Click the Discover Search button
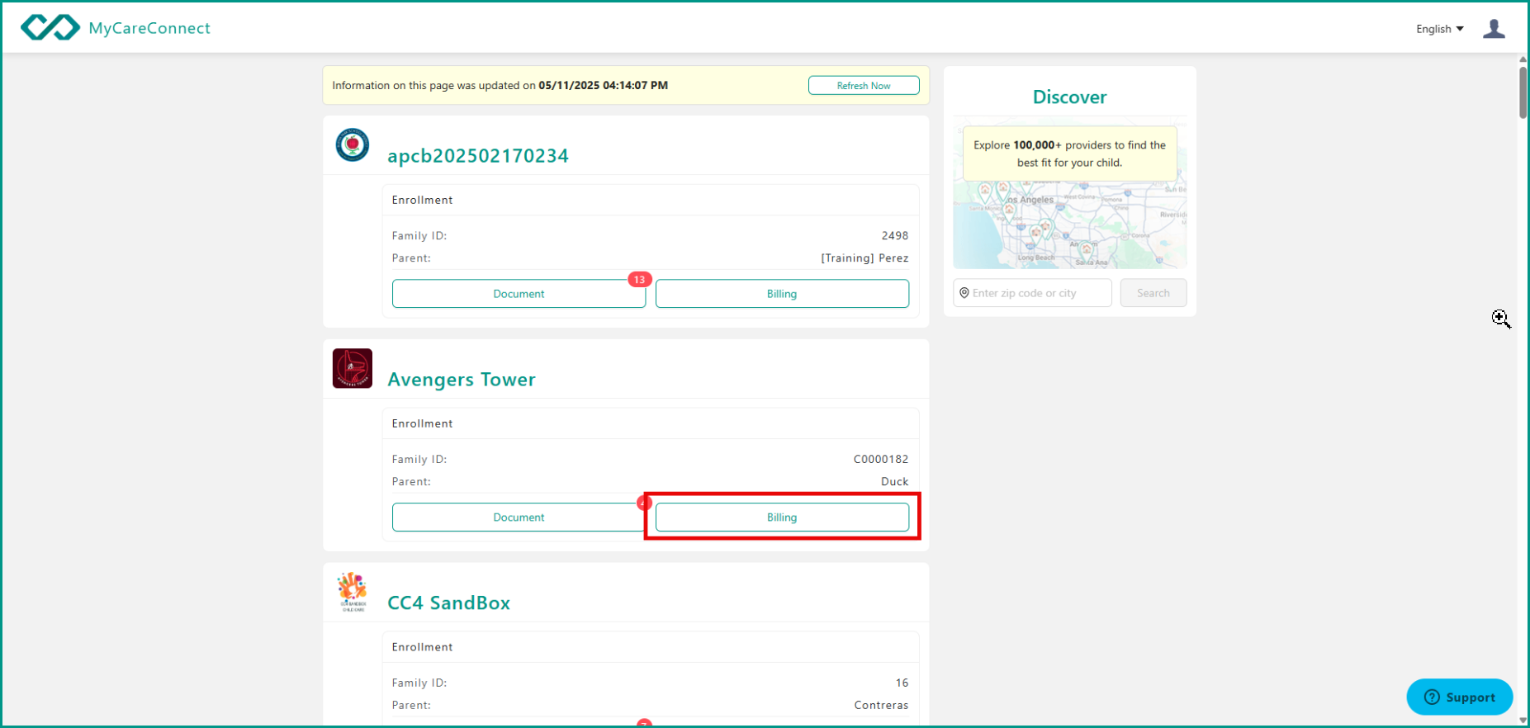Screen dimensions: 1530x728 point(1153,293)
